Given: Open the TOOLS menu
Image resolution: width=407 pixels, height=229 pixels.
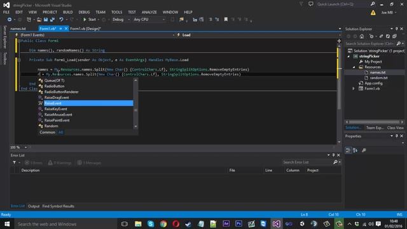Looking at the screenshot, I should point(116,12).
